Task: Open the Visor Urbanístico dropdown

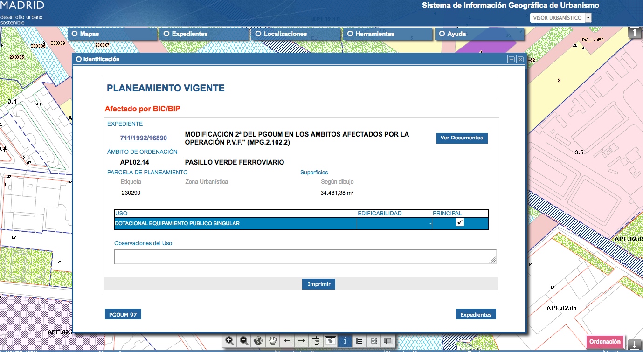Action: coord(588,18)
